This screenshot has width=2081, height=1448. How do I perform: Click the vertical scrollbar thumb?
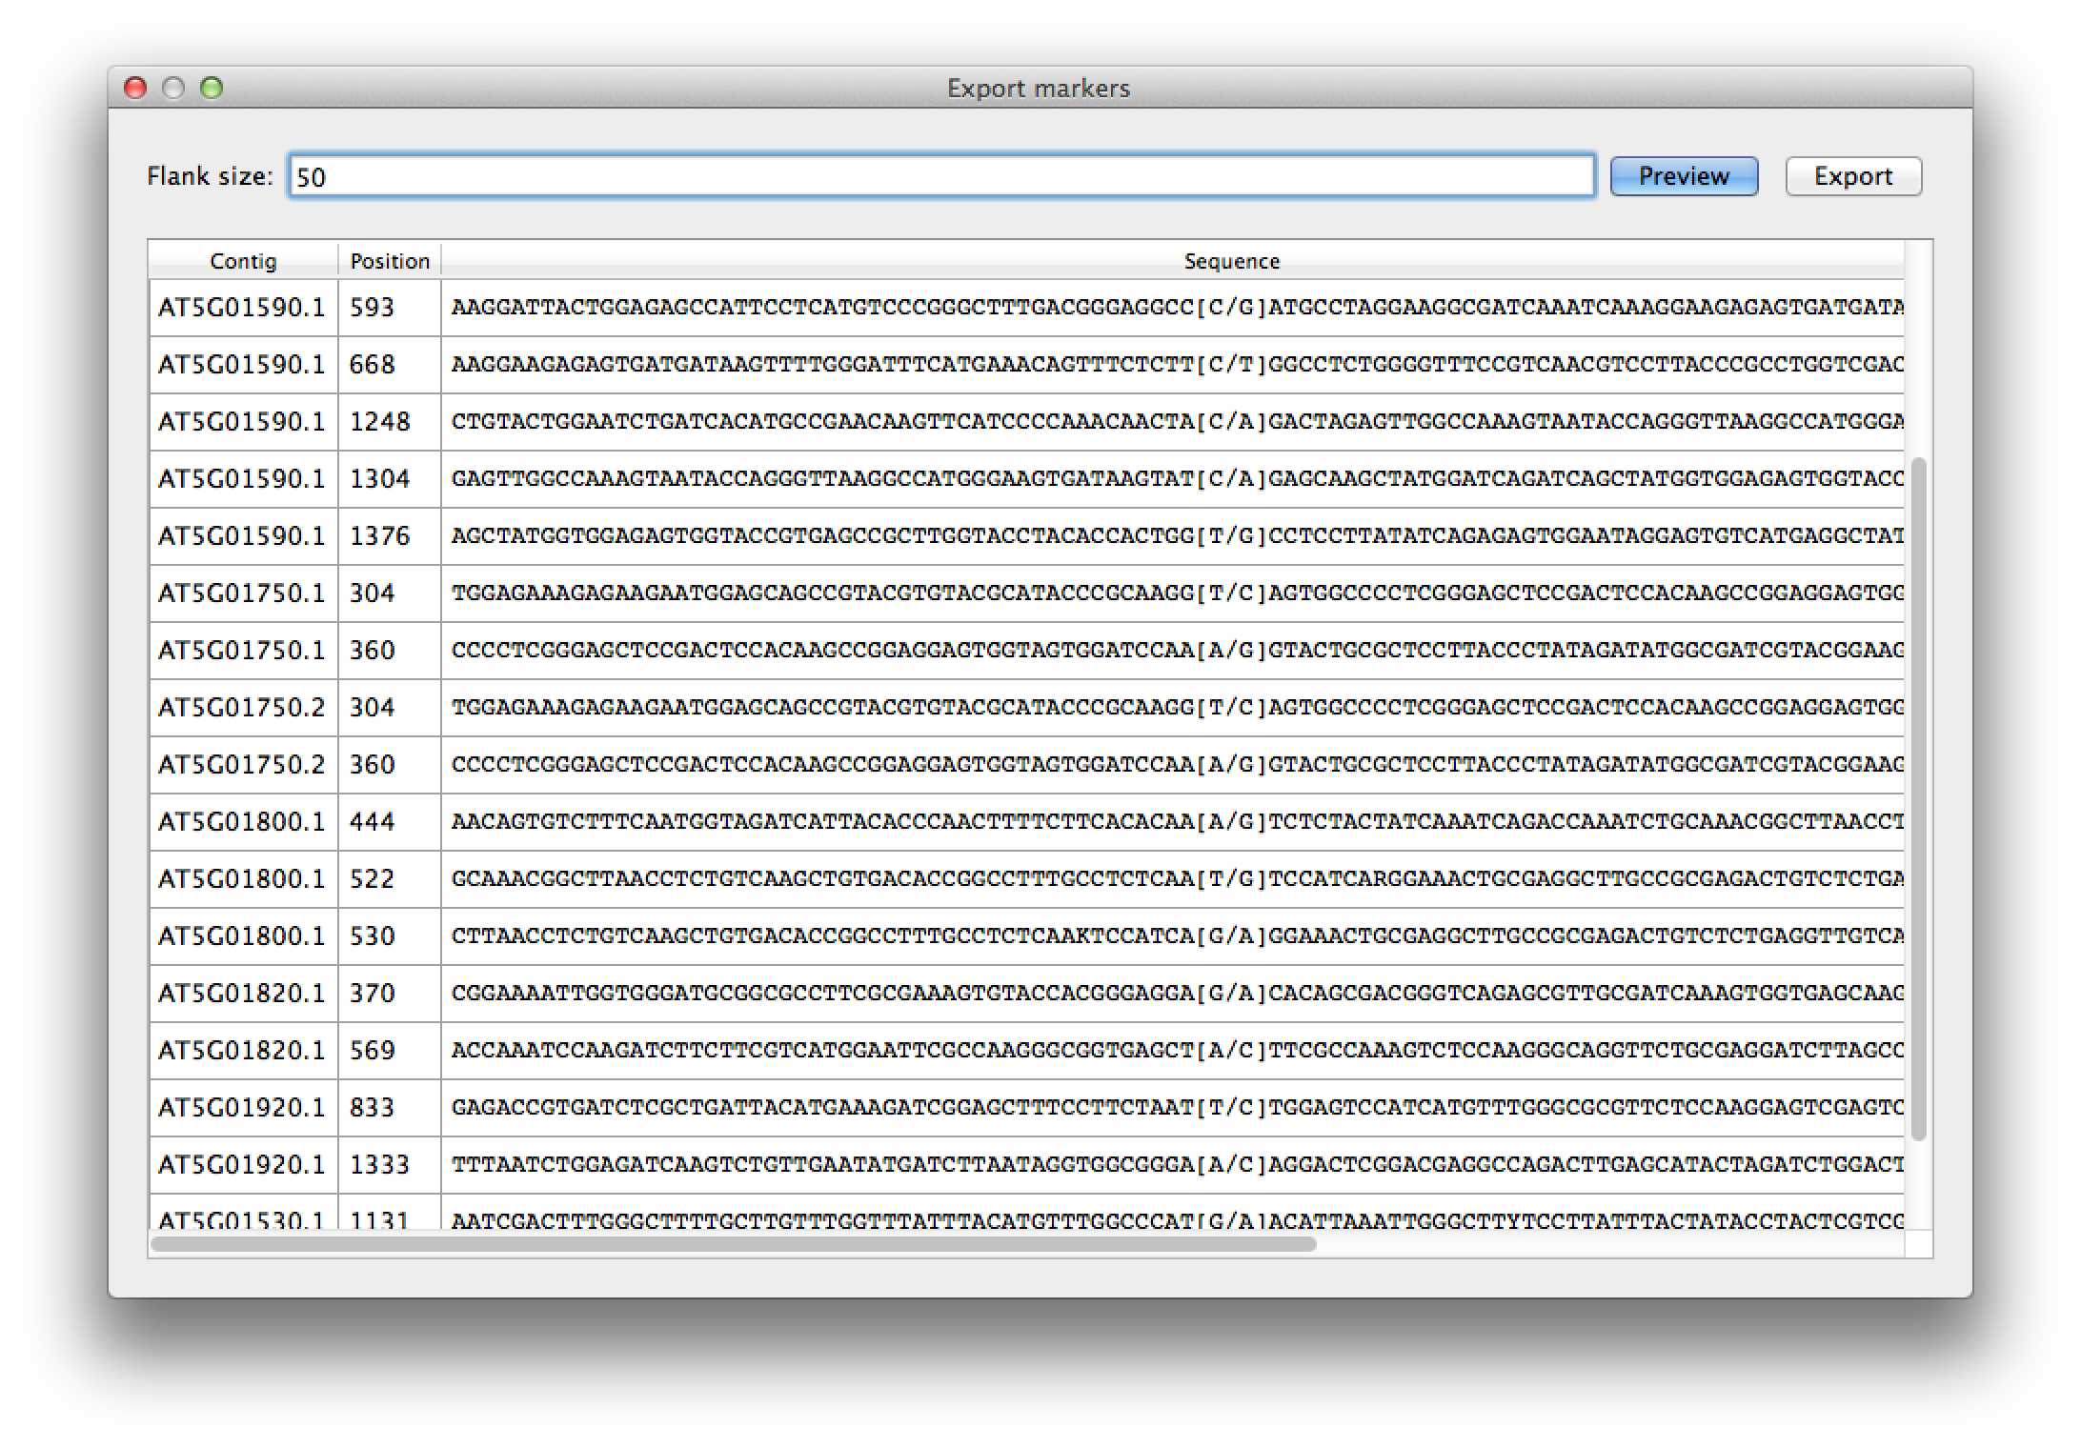1918,798
